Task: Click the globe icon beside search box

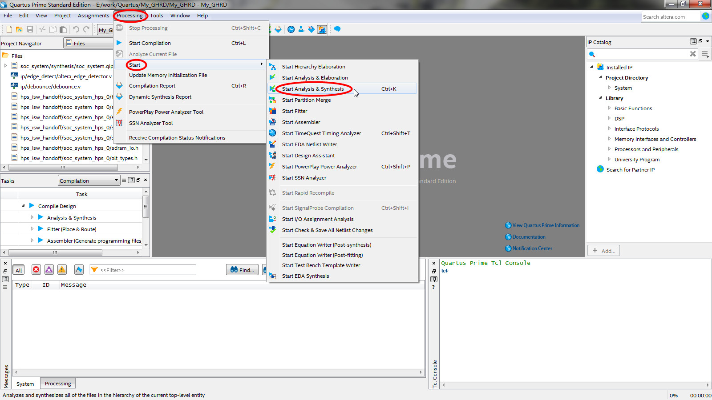Action: pos(706,16)
